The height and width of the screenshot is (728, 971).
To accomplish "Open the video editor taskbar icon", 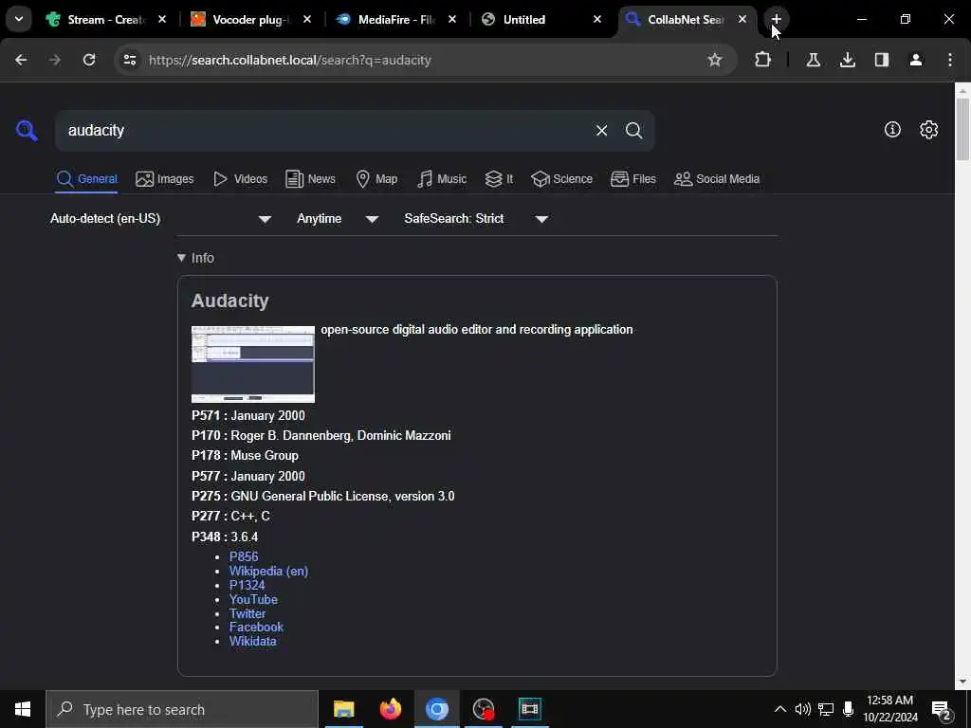I will 529,709.
